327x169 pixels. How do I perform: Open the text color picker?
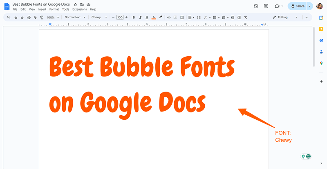coord(154,18)
